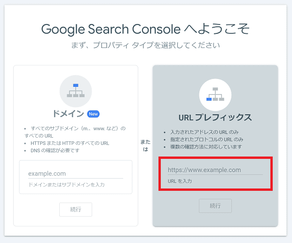The image size is (292, 243).
Task: Click the Domain property network icon
Action: [75, 91]
